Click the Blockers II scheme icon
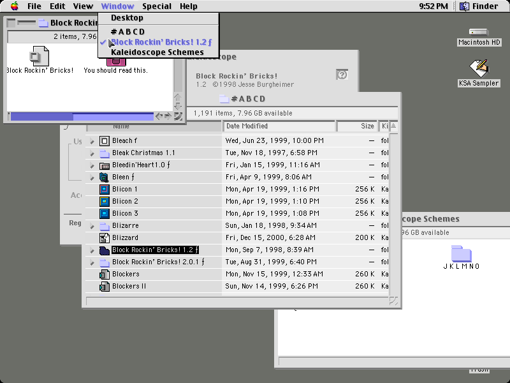The width and height of the screenshot is (510, 383). pyautogui.click(x=104, y=286)
